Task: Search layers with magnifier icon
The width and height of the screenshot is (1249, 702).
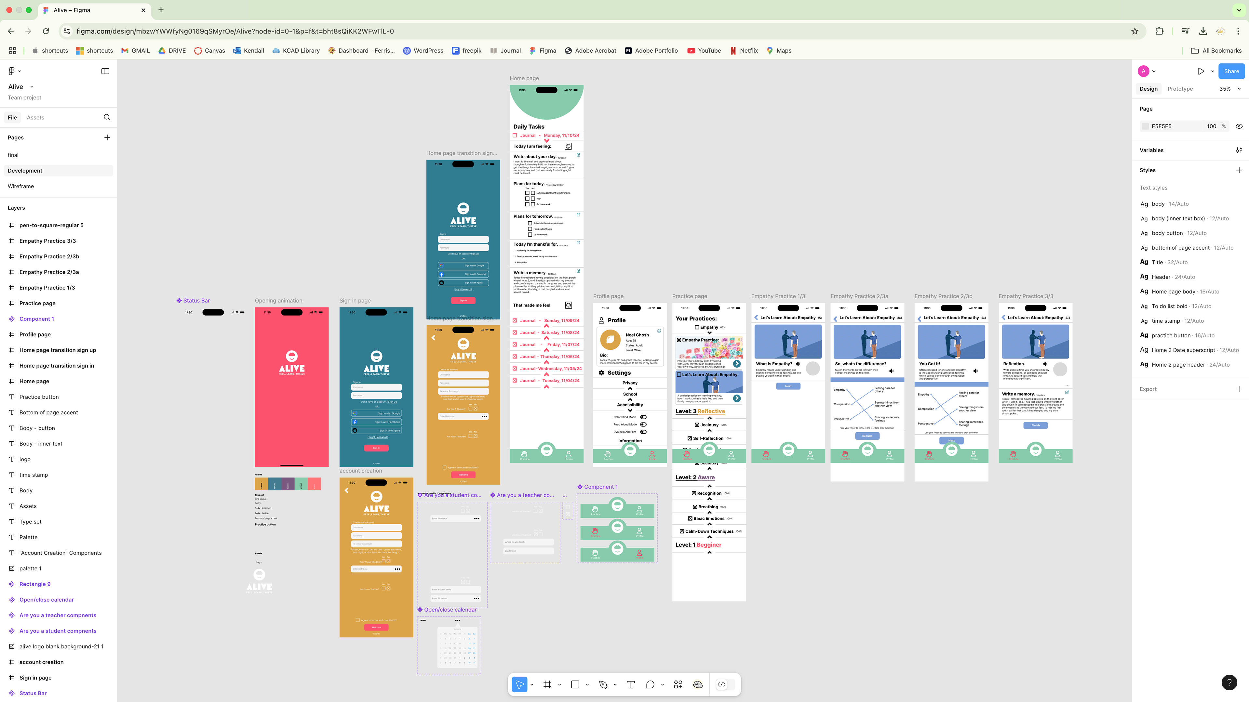Action: (x=107, y=117)
